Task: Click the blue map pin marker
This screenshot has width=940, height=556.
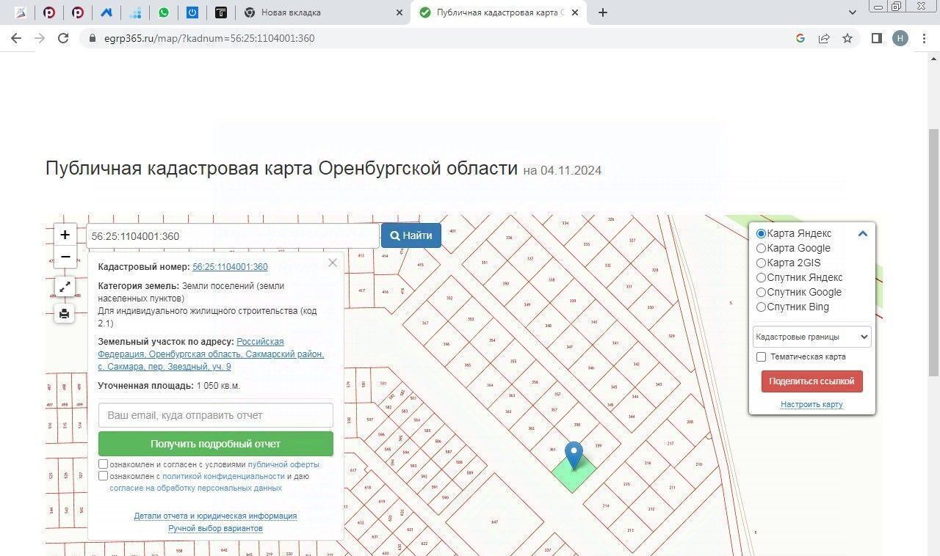Action: pos(574,454)
